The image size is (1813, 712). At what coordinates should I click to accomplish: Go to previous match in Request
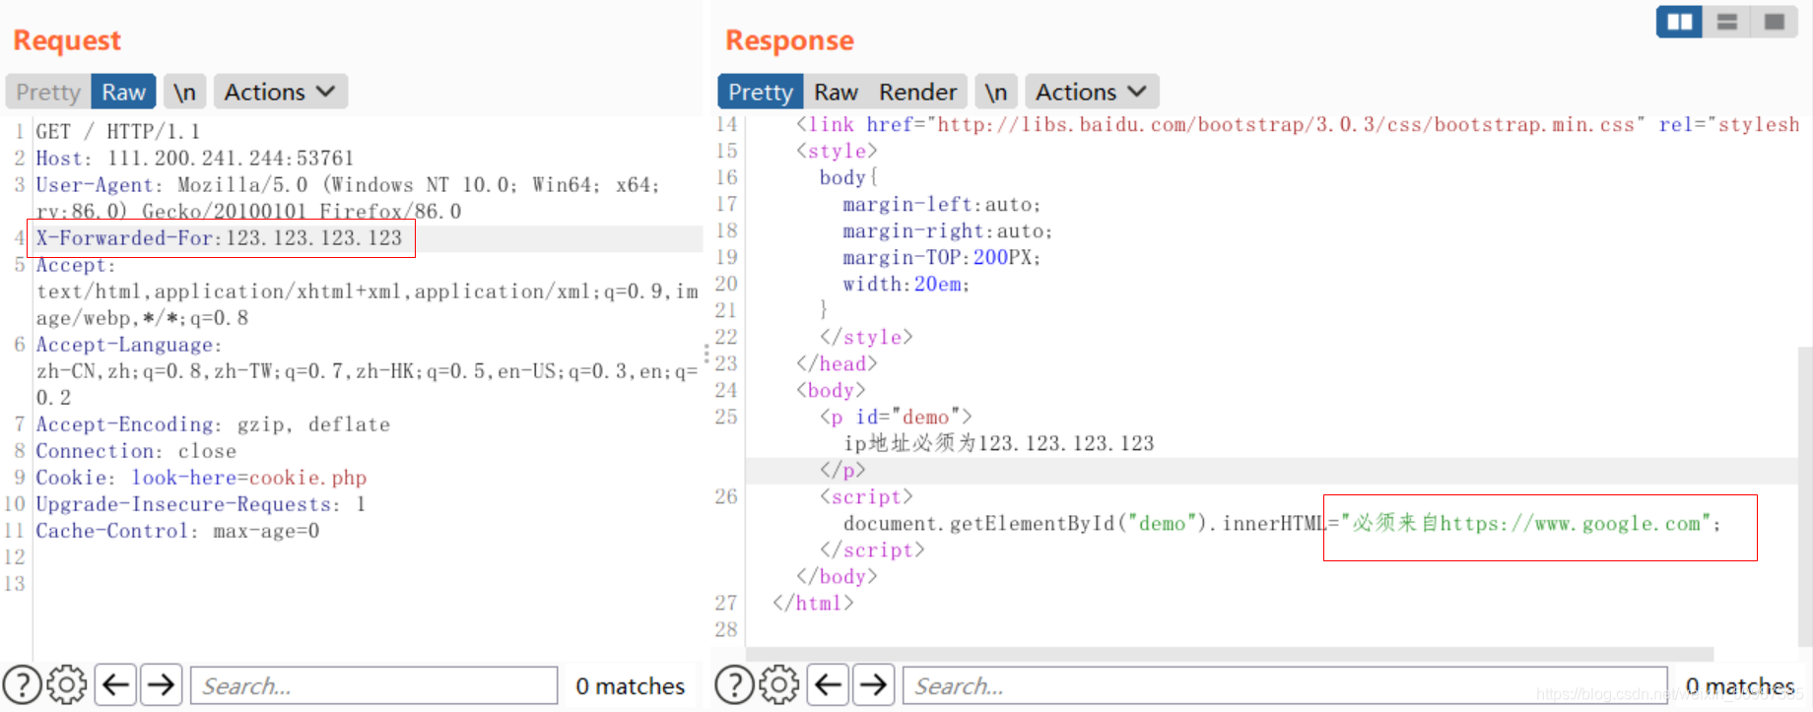(x=116, y=684)
